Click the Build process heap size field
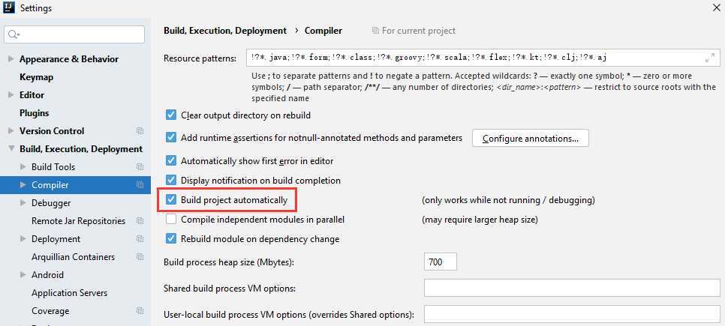725x326 pixels. pyautogui.click(x=441, y=262)
